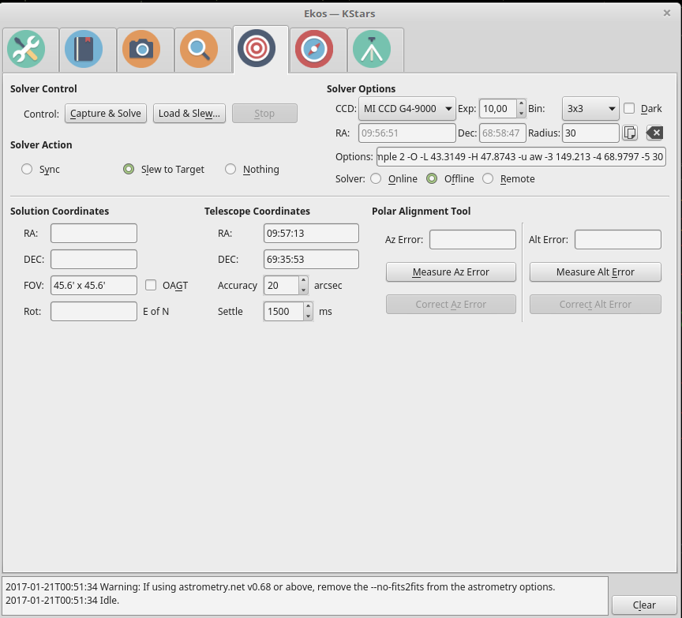Toggle the OAGT checkbox
682x618 pixels.
151,285
